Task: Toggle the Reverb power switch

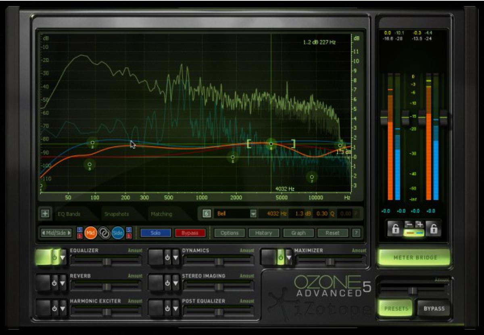Action: click(x=54, y=283)
